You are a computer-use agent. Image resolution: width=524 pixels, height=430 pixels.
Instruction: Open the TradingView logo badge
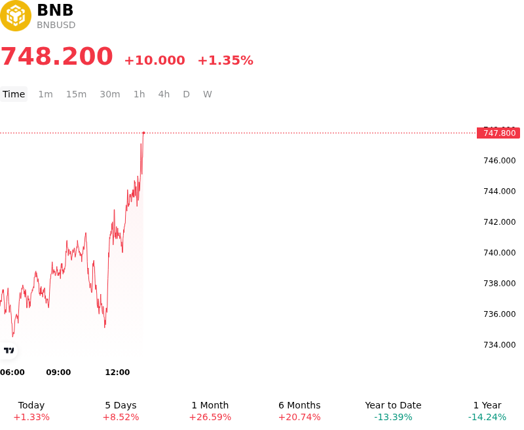point(9,350)
